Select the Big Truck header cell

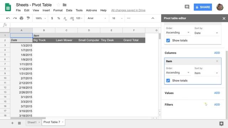(x=44, y=40)
